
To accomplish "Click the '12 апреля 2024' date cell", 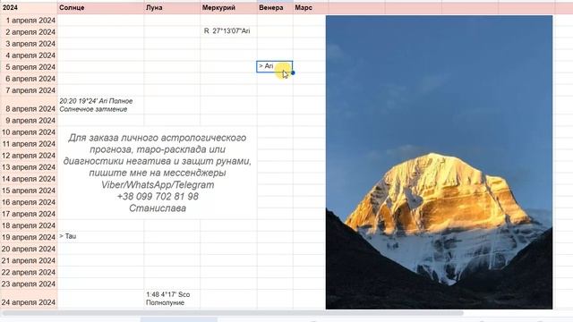I will (x=29, y=156).
